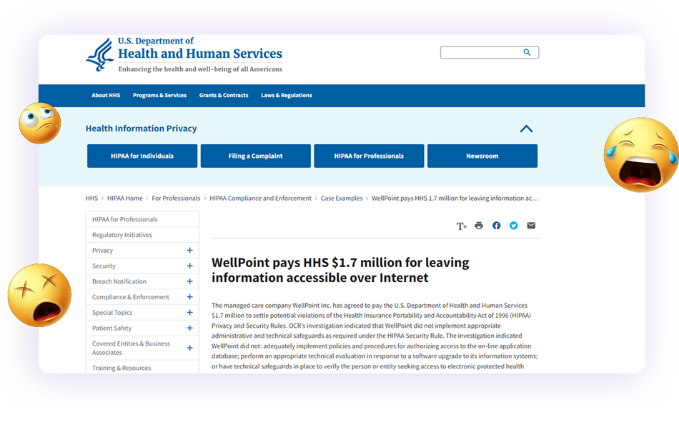Open Training & Resources sidebar link
The image size is (679, 427).
[x=122, y=368]
